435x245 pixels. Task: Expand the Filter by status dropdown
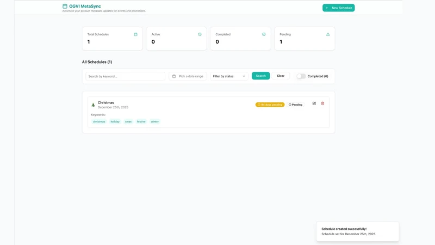(x=229, y=76)
